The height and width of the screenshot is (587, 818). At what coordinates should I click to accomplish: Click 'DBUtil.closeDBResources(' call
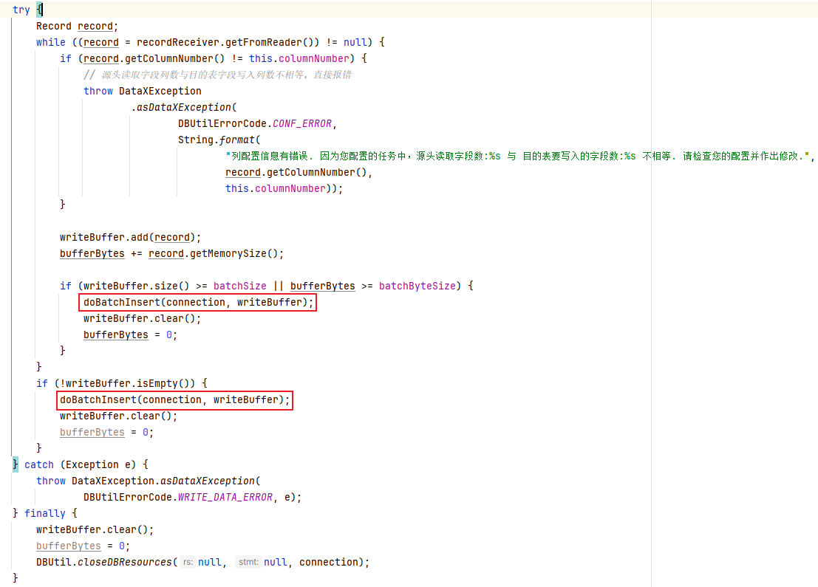click(107, 562)
